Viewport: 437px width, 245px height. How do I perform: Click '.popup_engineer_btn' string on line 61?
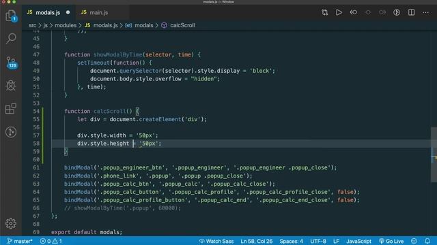click(x=131, y=167)
